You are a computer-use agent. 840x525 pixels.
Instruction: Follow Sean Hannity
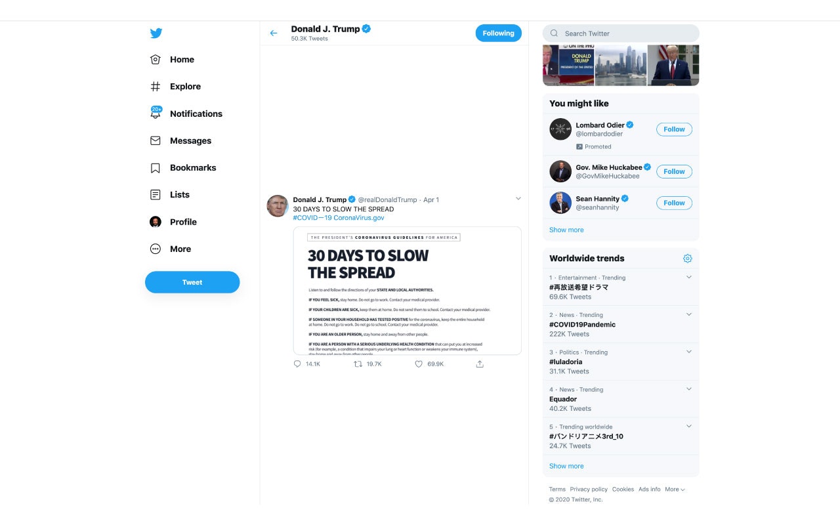[x=674, y=203]
